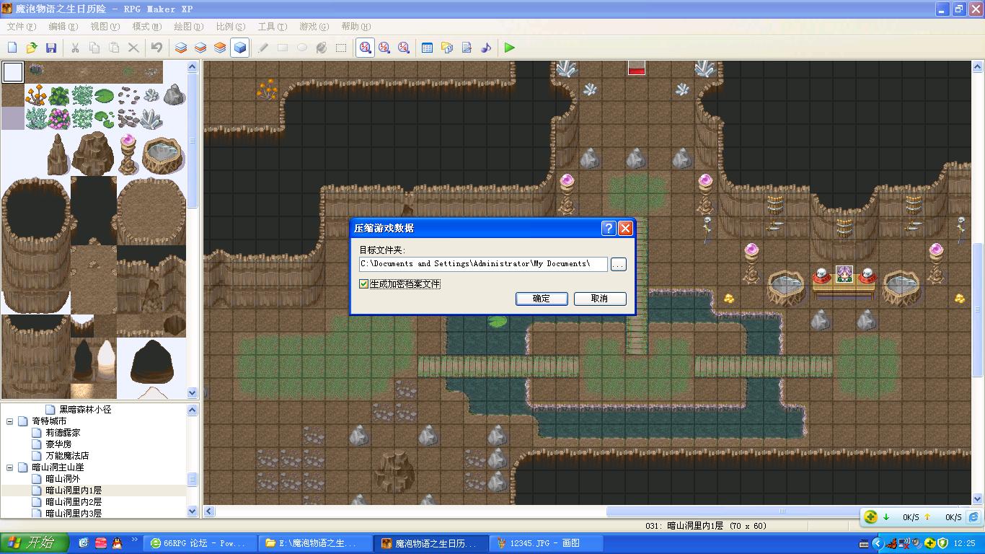Screen dimensions: 985x554
Task: Save the project with the floppy disk icon
Action: (51, 48)
